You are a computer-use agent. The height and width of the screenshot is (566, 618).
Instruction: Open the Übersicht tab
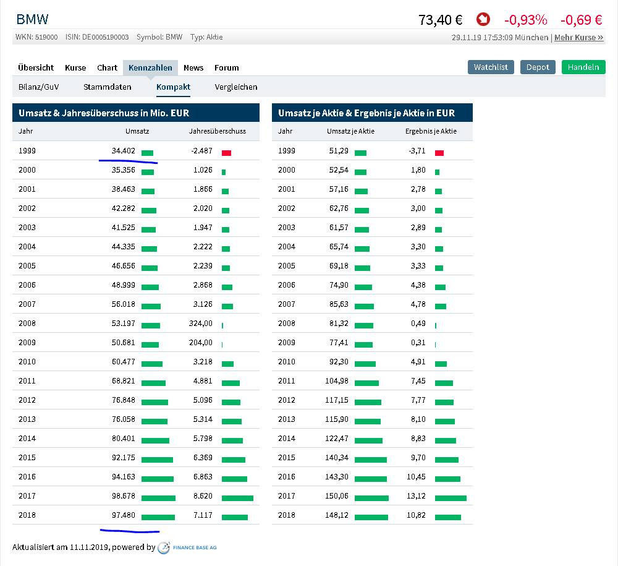[x=36, y=67]
